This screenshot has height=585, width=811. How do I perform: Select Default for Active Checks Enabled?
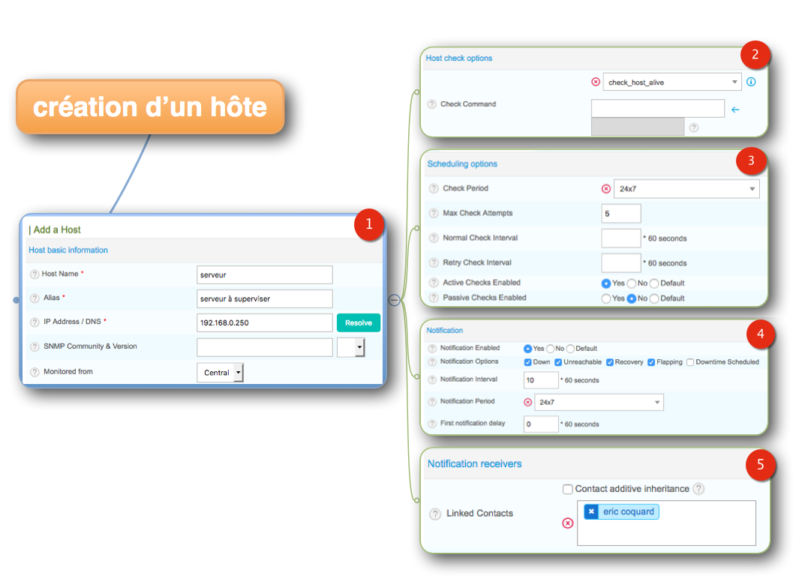coord(654,283)
